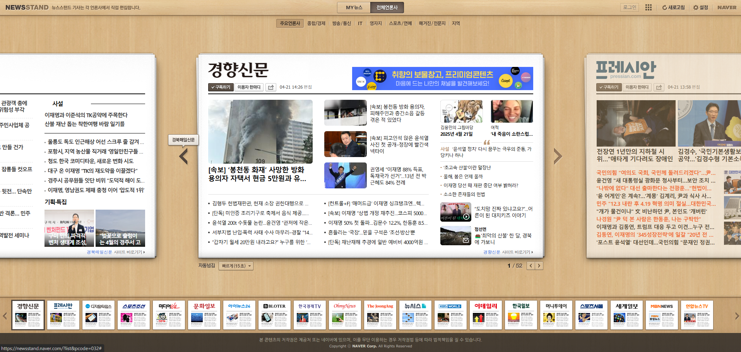Click the NAVER logo link
741x352 pixels.
727,7
